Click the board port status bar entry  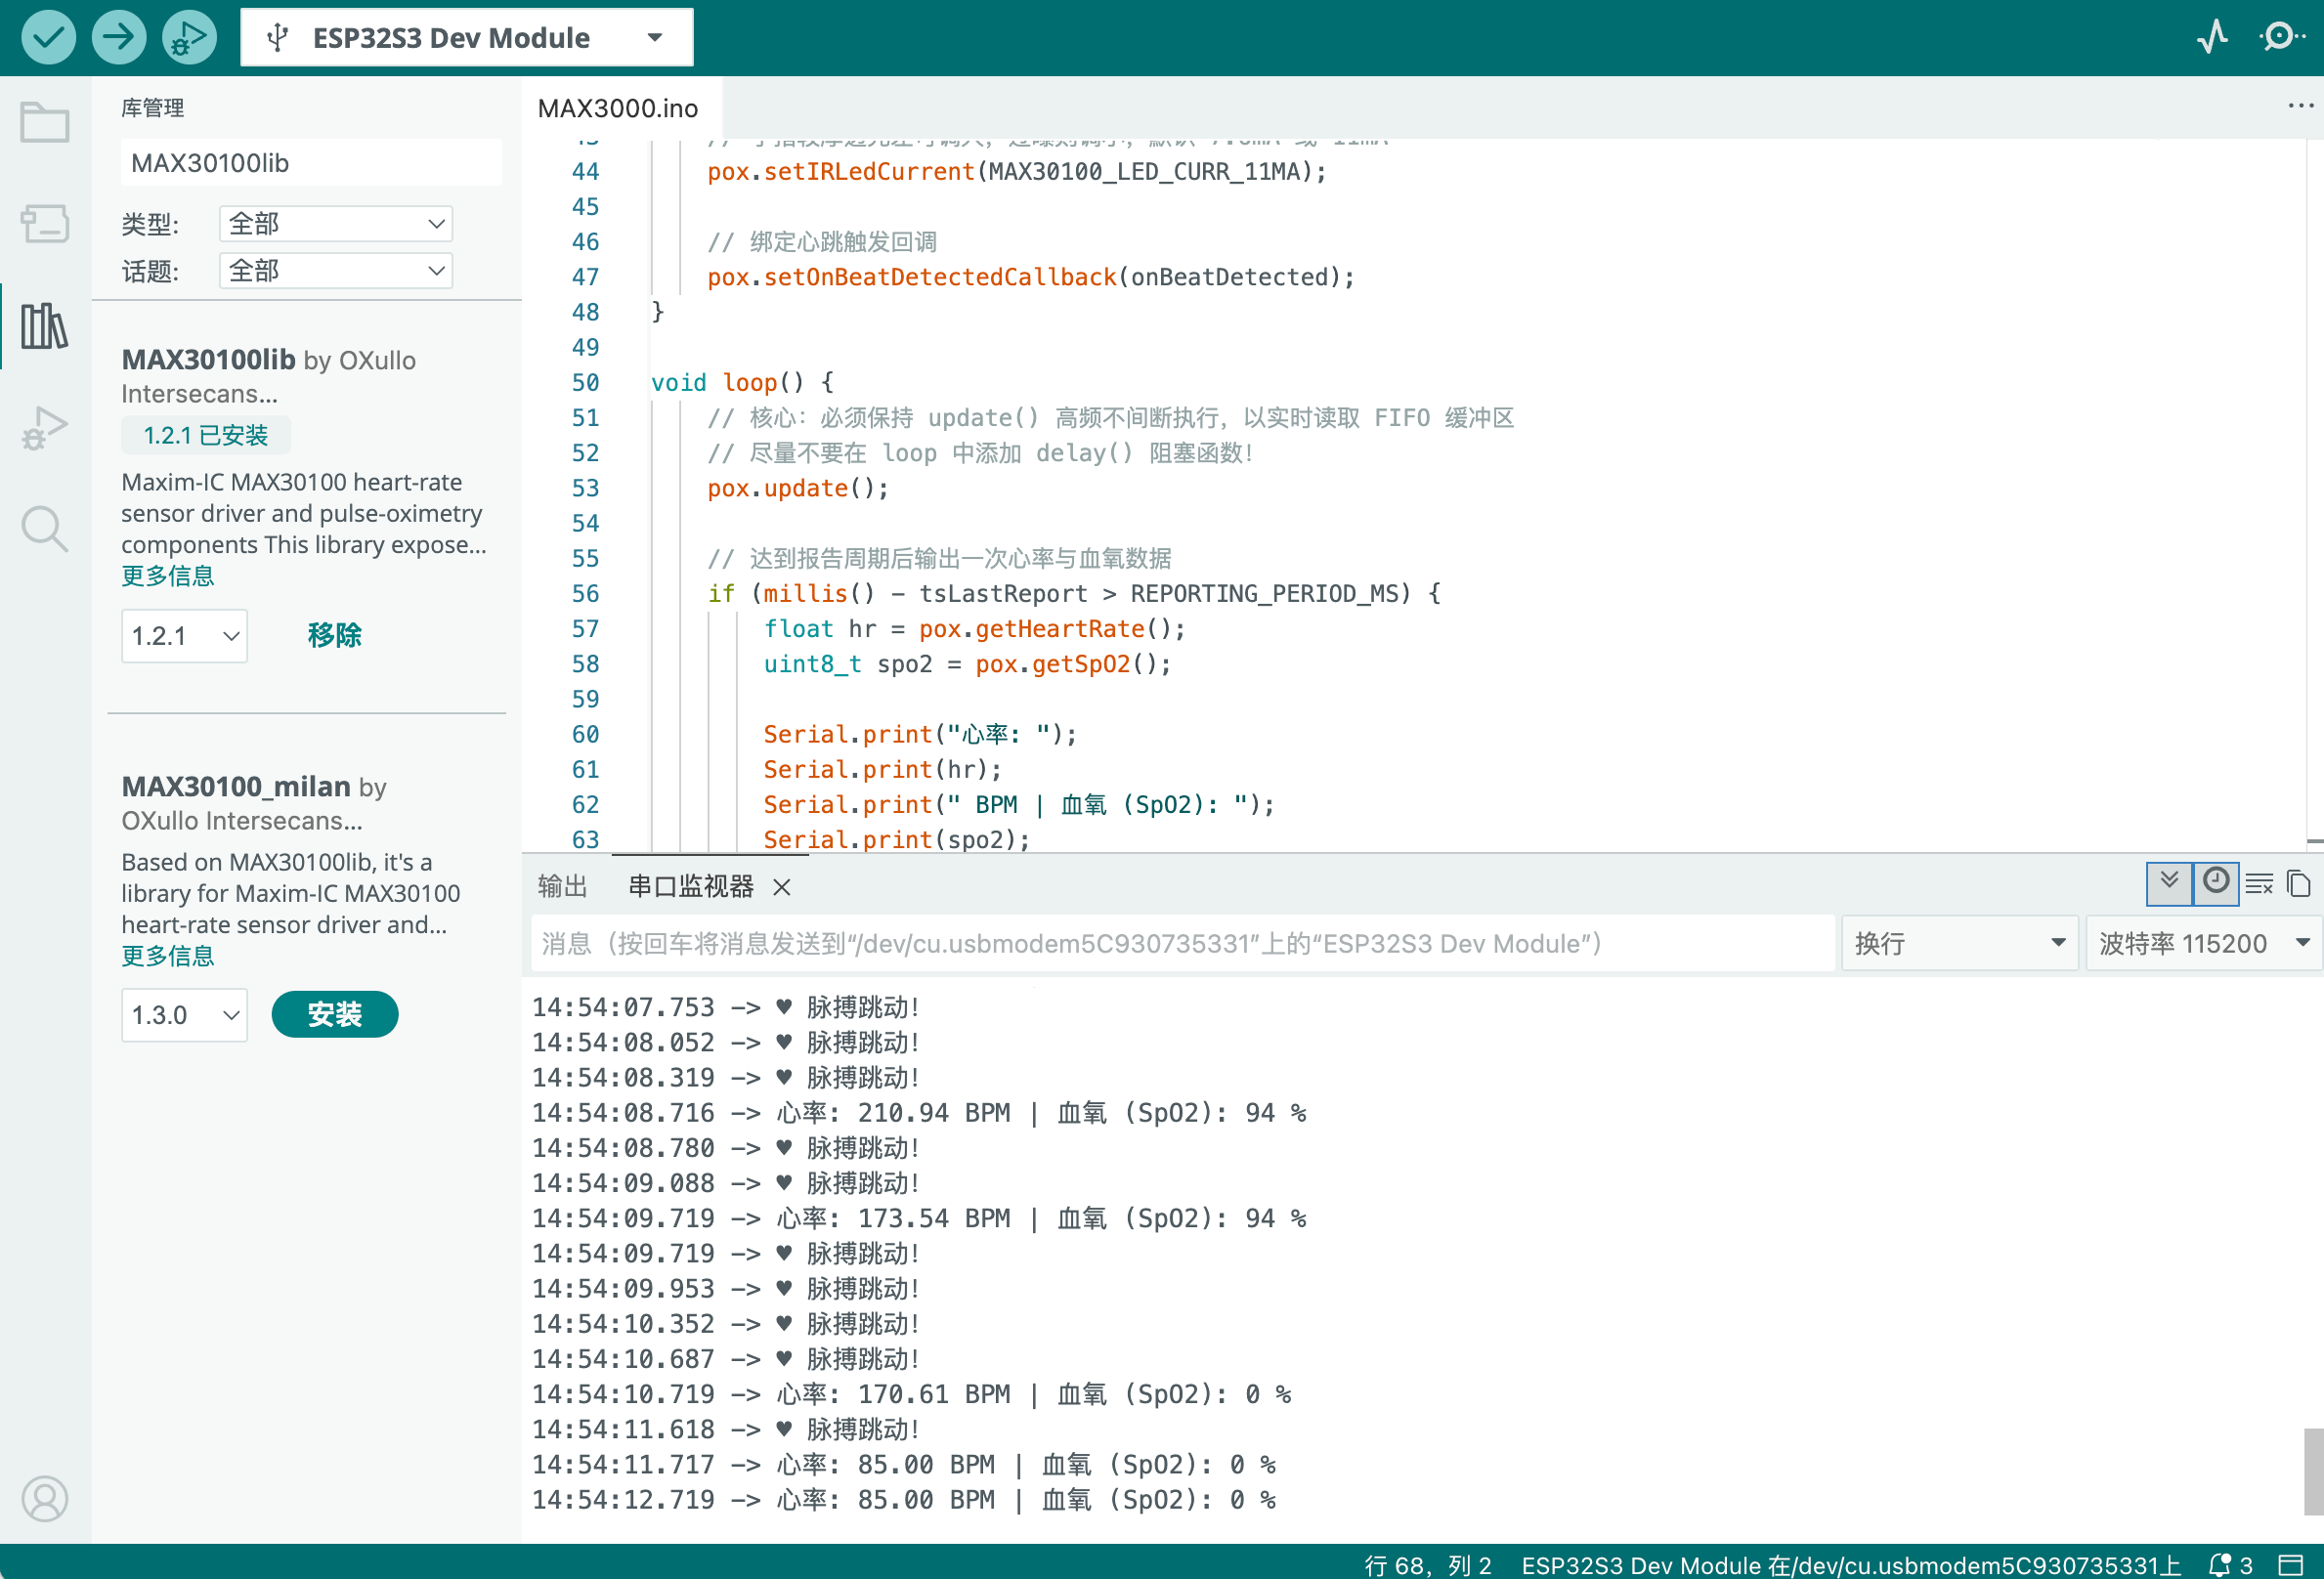pyautogui.click(x=1851, y=1564)
